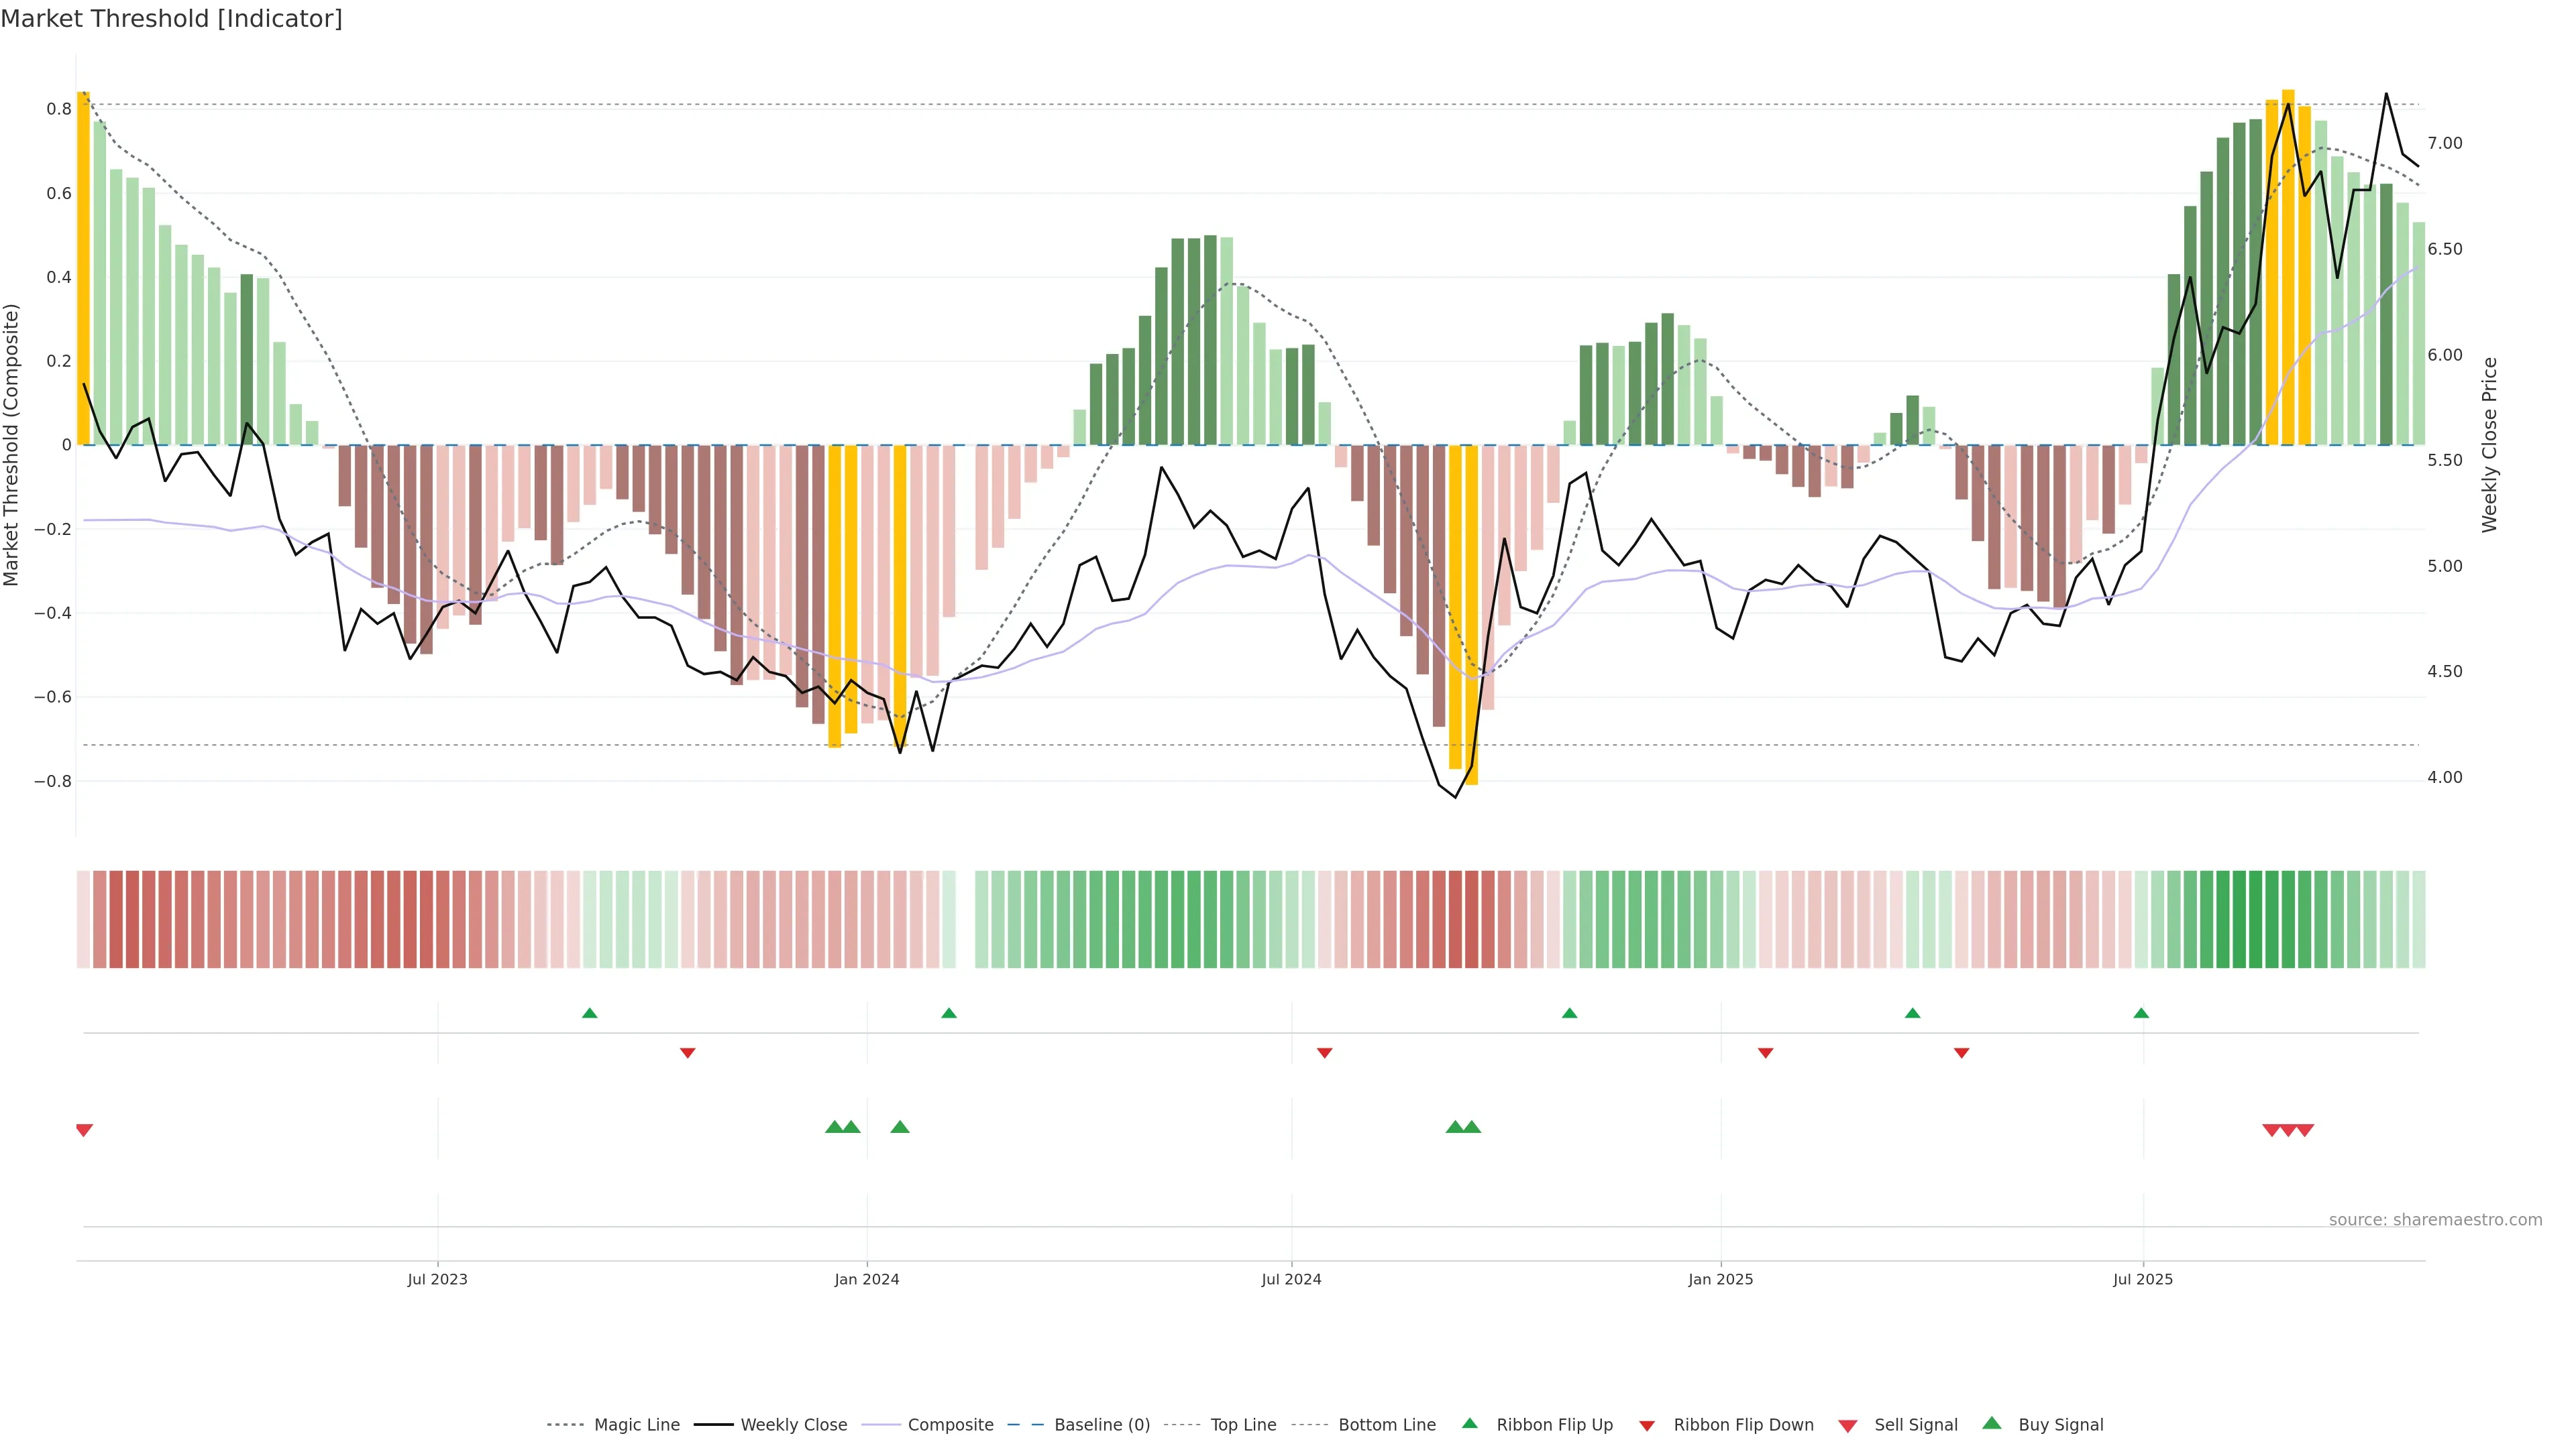
Task: Click the Jul 2025 x-axis label
Action: coord(2143,1279)
